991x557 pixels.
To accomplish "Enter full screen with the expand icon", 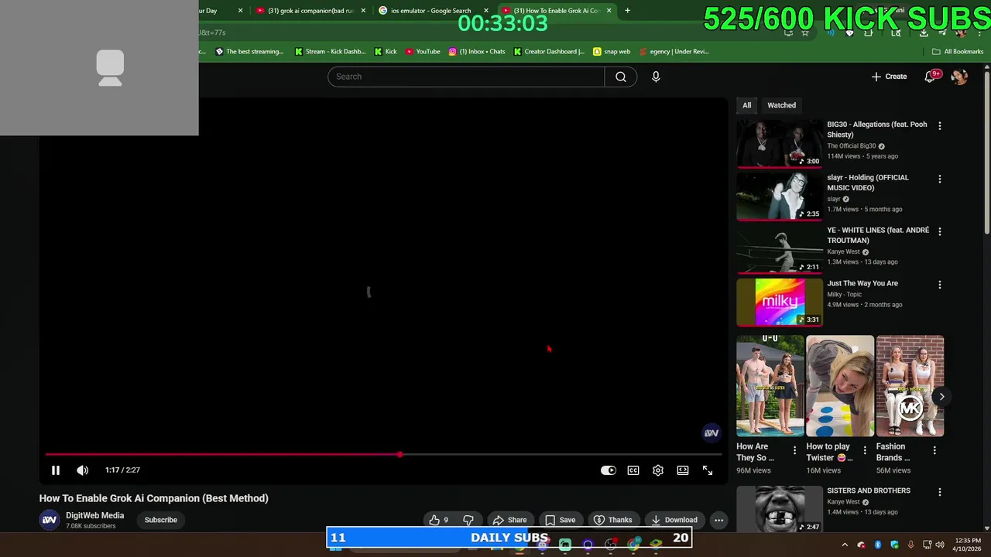I will pos(708,470).
